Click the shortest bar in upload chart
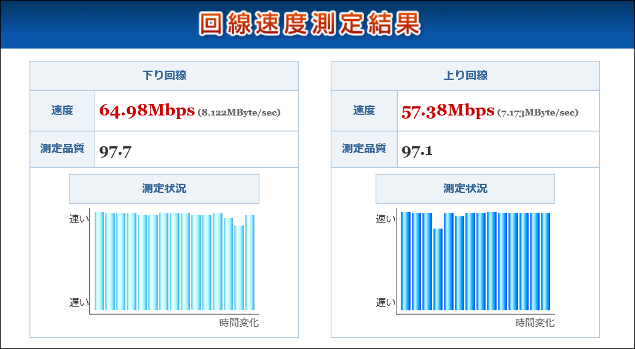 tap(438, 270)
